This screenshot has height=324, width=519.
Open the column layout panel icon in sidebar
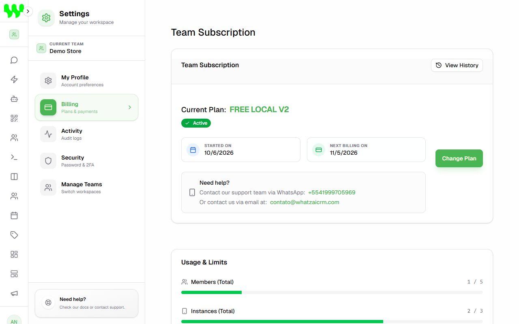click(14, 177)
